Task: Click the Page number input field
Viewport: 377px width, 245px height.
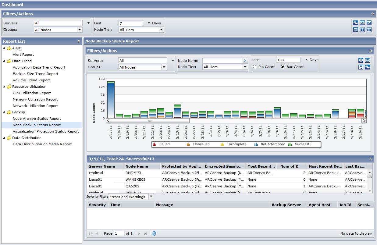Action: click(119, 233)
